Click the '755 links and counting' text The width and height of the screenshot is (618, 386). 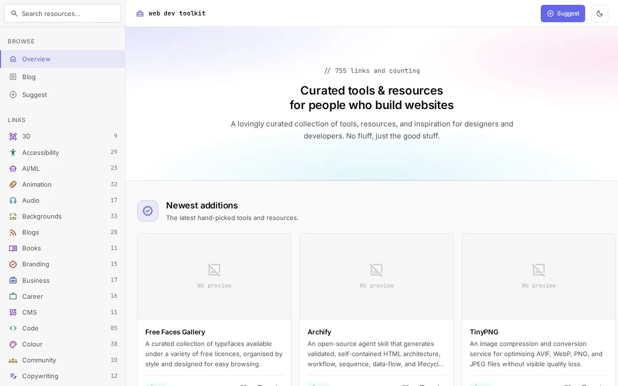click(x=378, y=70)
